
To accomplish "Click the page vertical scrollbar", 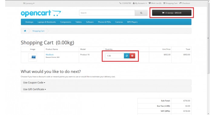I will coord(208,38).
